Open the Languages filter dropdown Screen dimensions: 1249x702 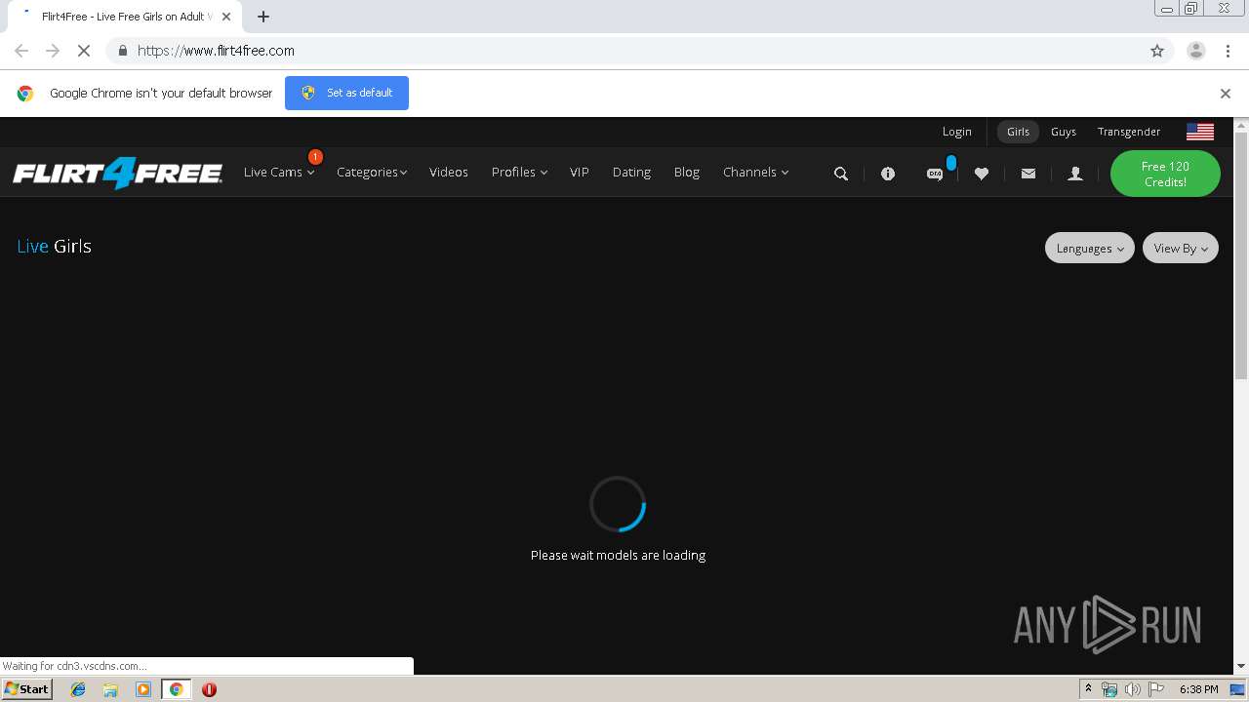(1090, 248)
